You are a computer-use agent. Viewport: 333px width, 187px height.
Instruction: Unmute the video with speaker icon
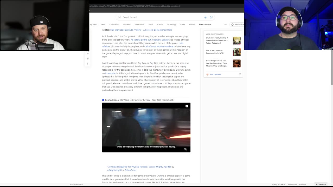185,149
